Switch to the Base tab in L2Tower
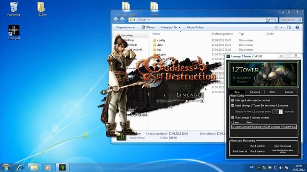This screenshot has width=307, height=172. click(x=237, y=92)
